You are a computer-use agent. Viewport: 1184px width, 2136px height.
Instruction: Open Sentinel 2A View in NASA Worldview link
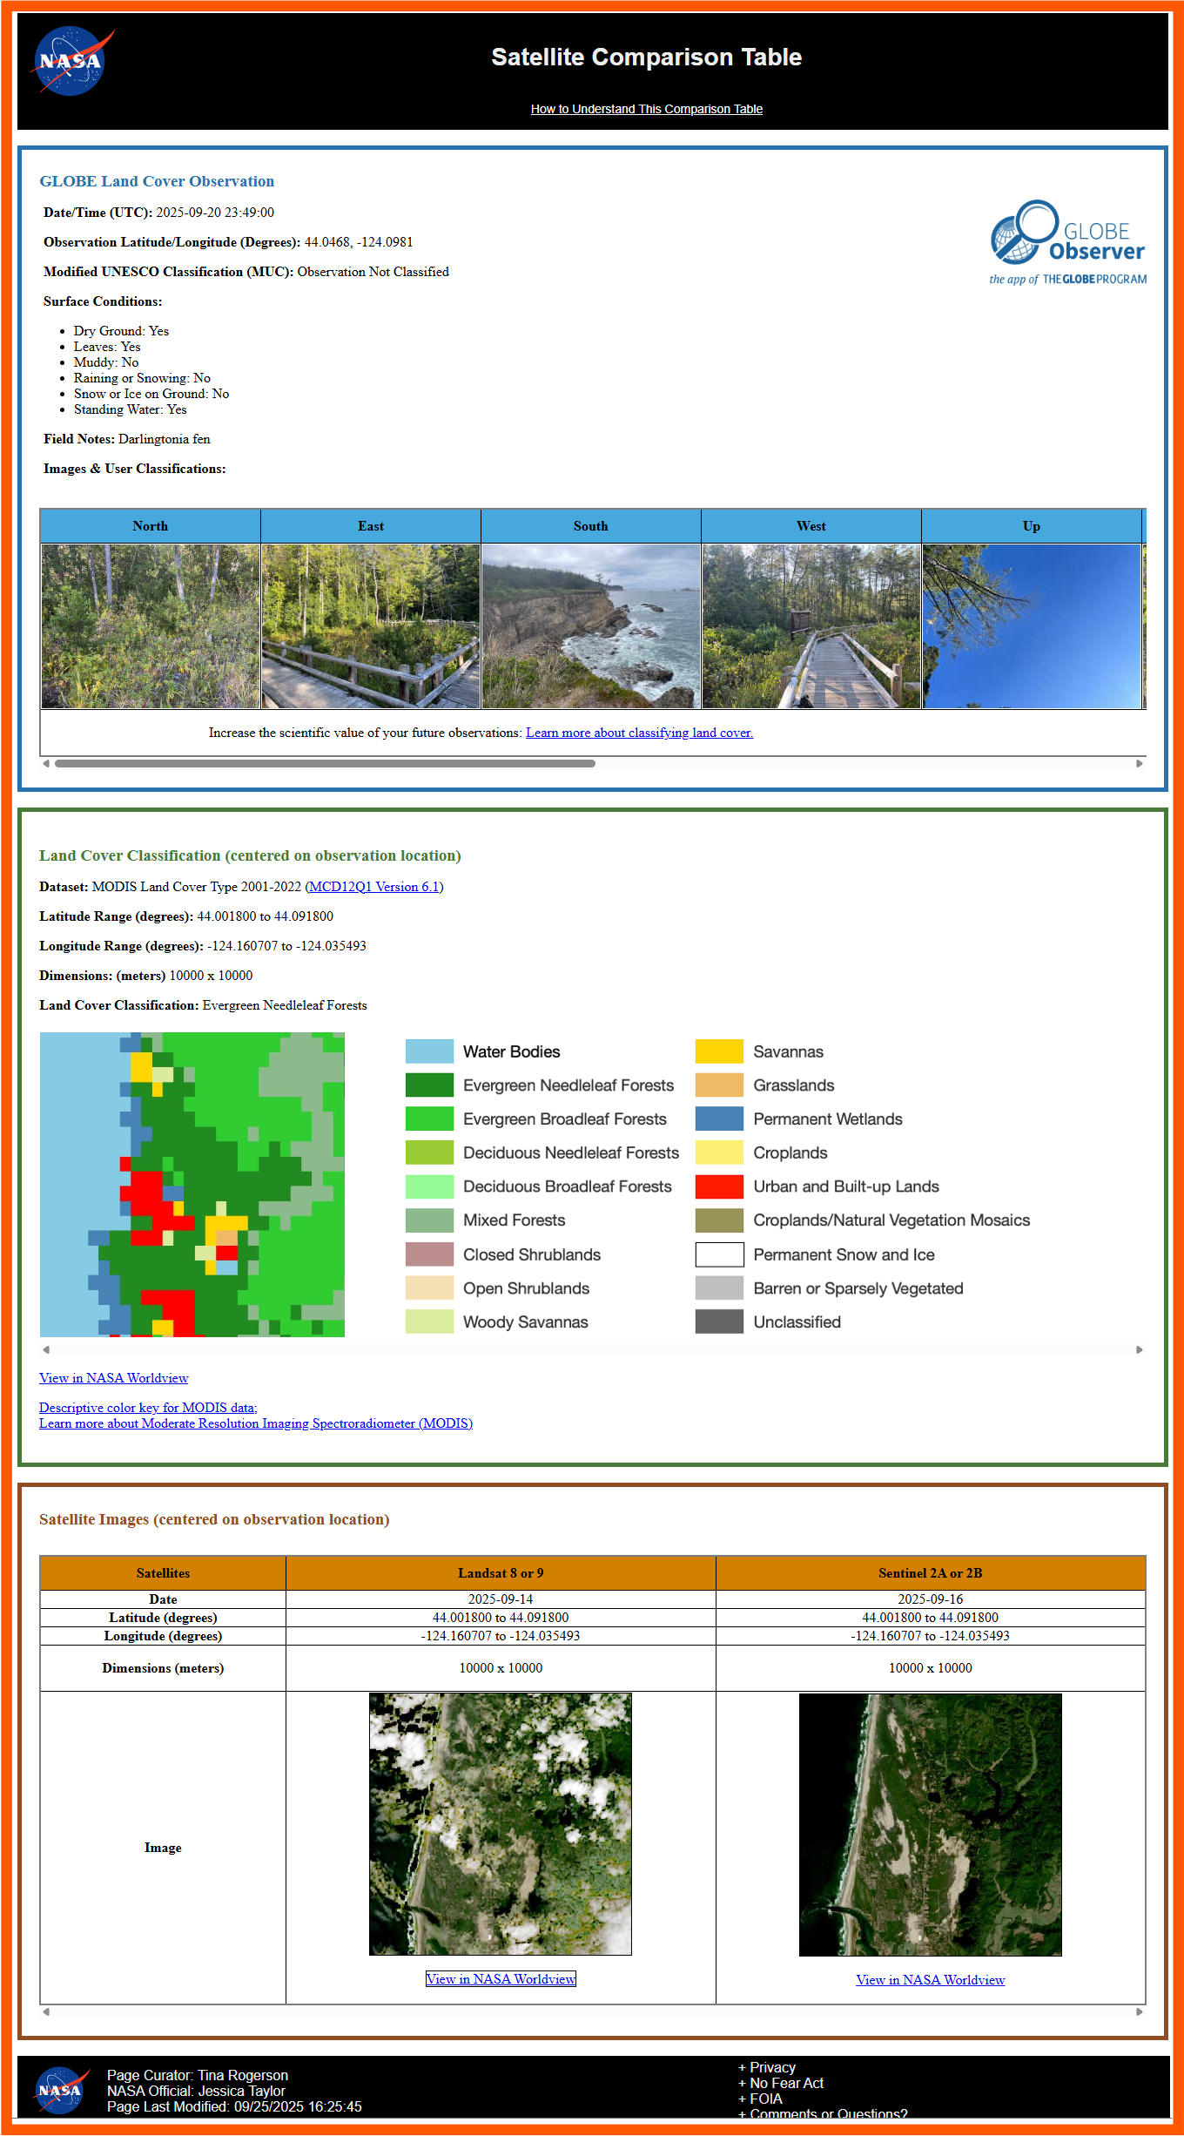tap(930, 1980)
